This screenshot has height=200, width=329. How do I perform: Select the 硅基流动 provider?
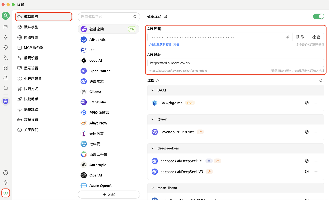[x=108, y=29]
